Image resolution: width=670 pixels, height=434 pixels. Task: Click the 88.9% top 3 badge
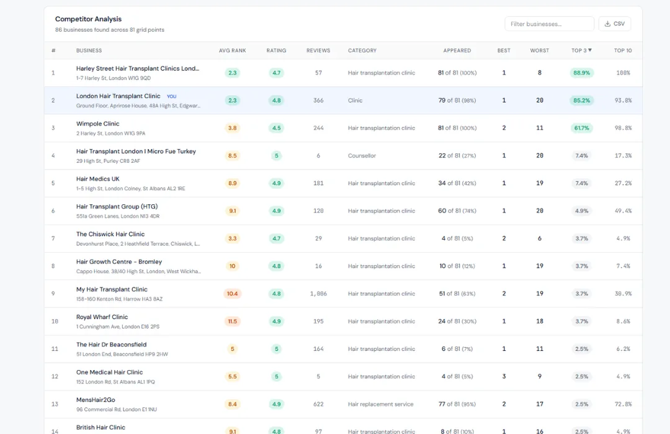coord(581,73)
